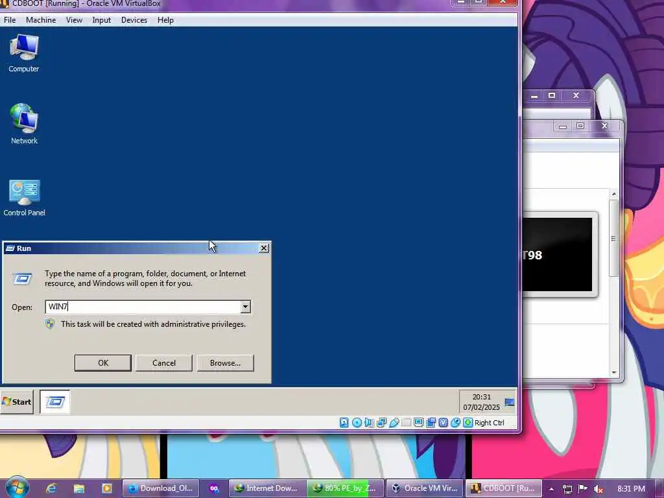Switch to Internet Dow... taskbar window

(x=268, y=488)
